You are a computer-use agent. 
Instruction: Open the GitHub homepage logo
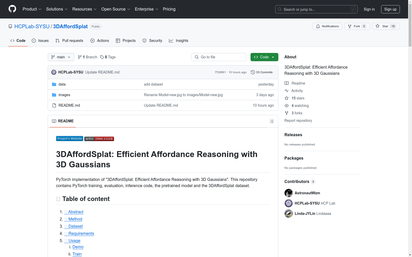(x=12, y=9)
